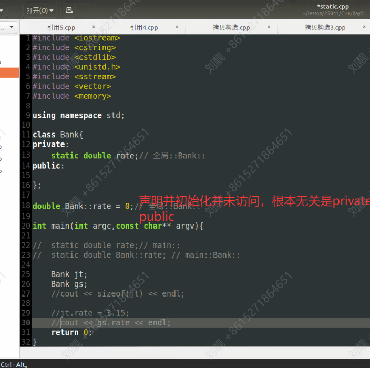Close the 引用5.cpp tab
370x368 pixels.
click(x=94, y=27)
